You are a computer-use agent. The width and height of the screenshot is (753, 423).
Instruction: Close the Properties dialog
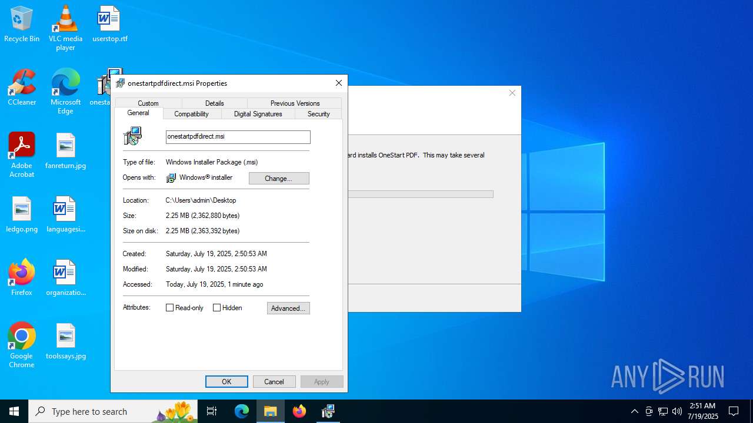click(x=338, y=83)
